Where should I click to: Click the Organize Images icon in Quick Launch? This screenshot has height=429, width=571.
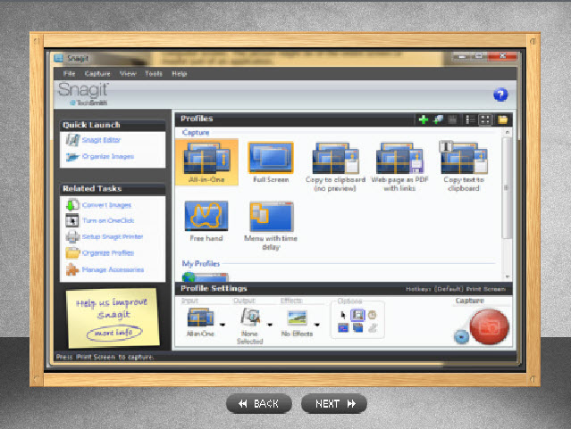point(72,157)
